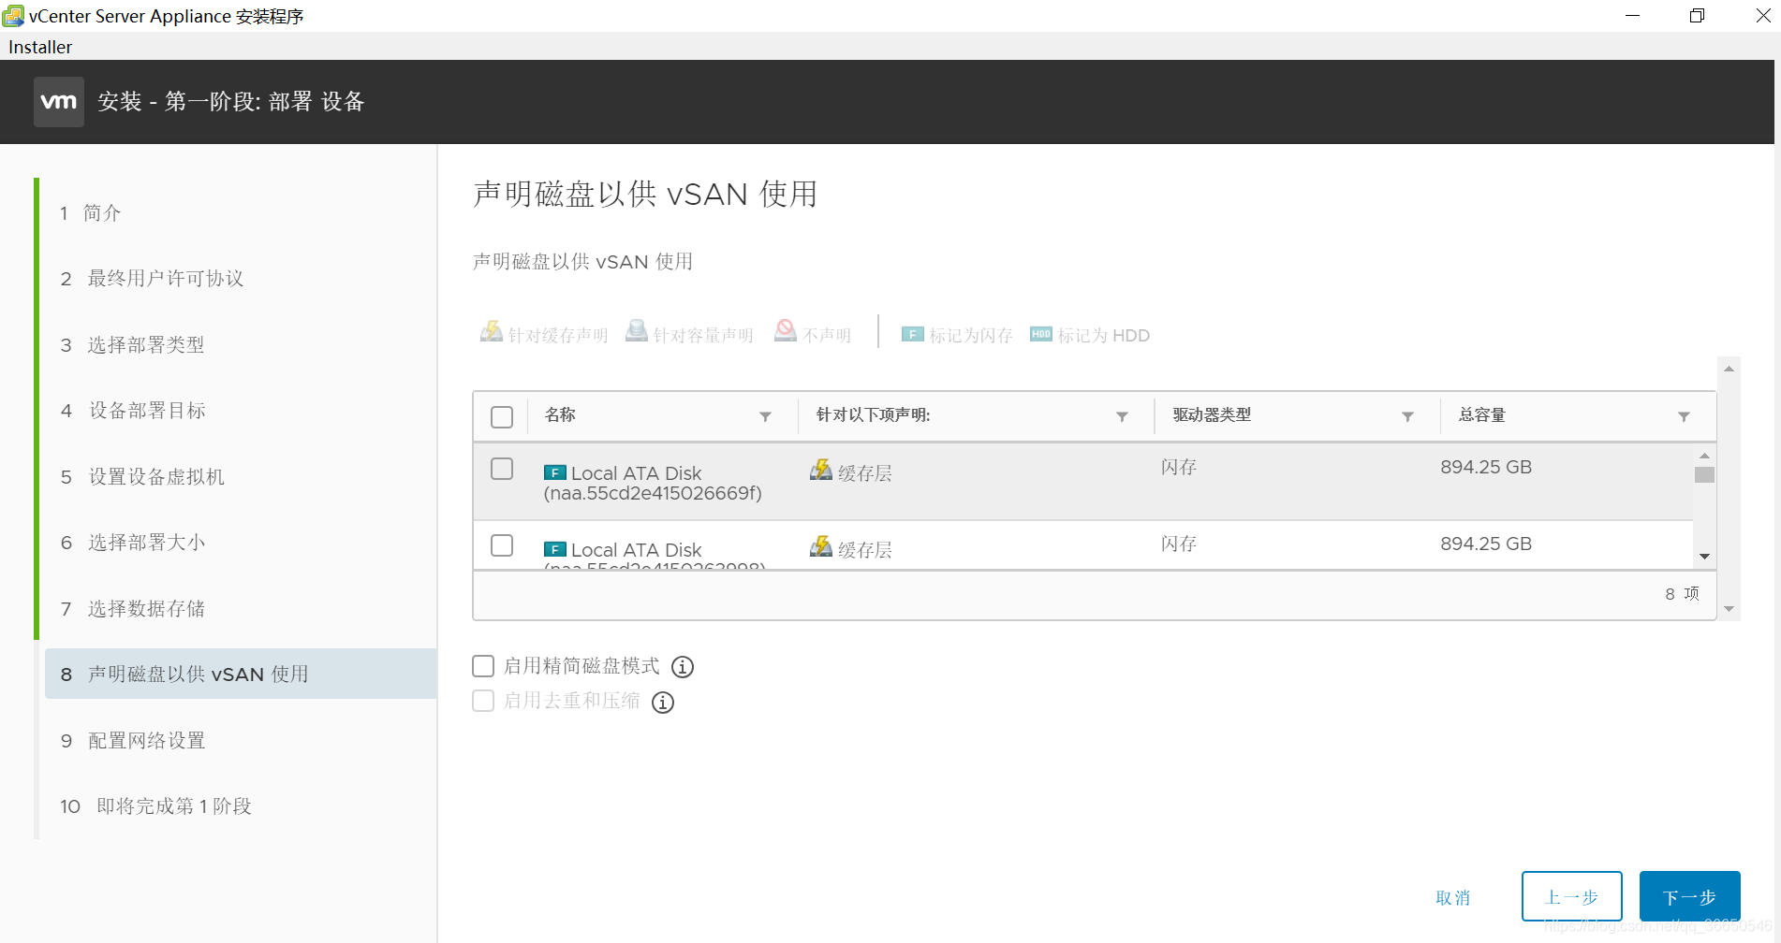Click the 取消 (Cancel) link

[1453, 898]
